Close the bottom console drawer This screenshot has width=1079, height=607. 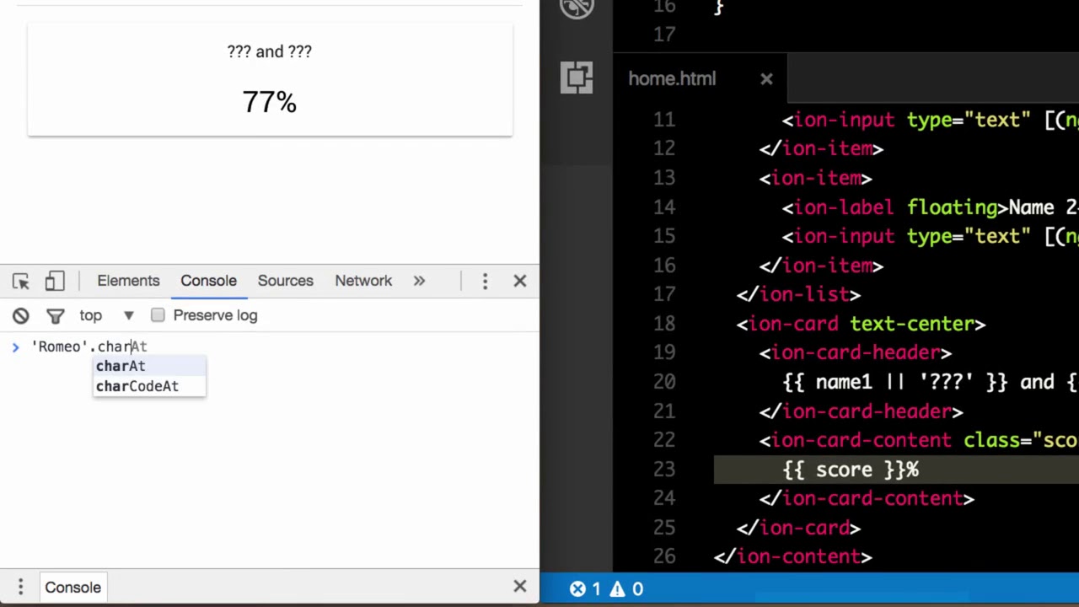(520, 588)
